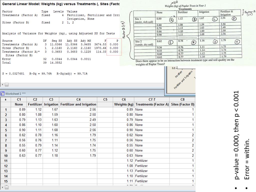Click 'S = 0.0327681' in Session window
This screenshot has height=192, width=256.
coord(13,74)
